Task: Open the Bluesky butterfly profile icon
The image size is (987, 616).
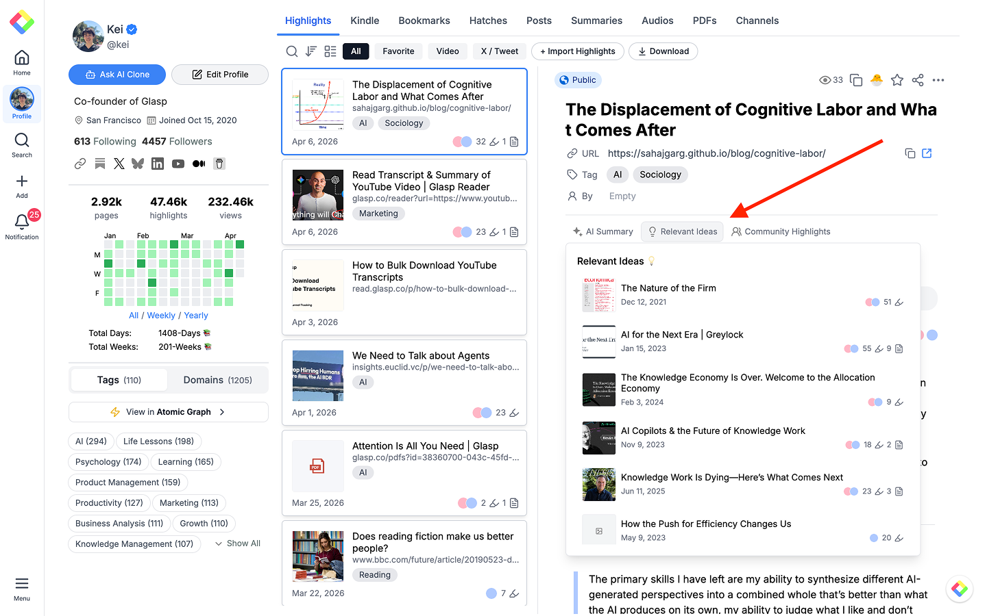Action: (x=138, y=164)
